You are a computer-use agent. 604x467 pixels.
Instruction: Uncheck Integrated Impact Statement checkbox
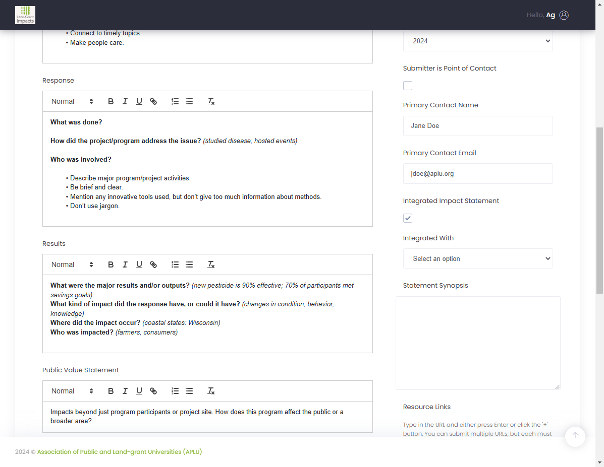point(408,218)
